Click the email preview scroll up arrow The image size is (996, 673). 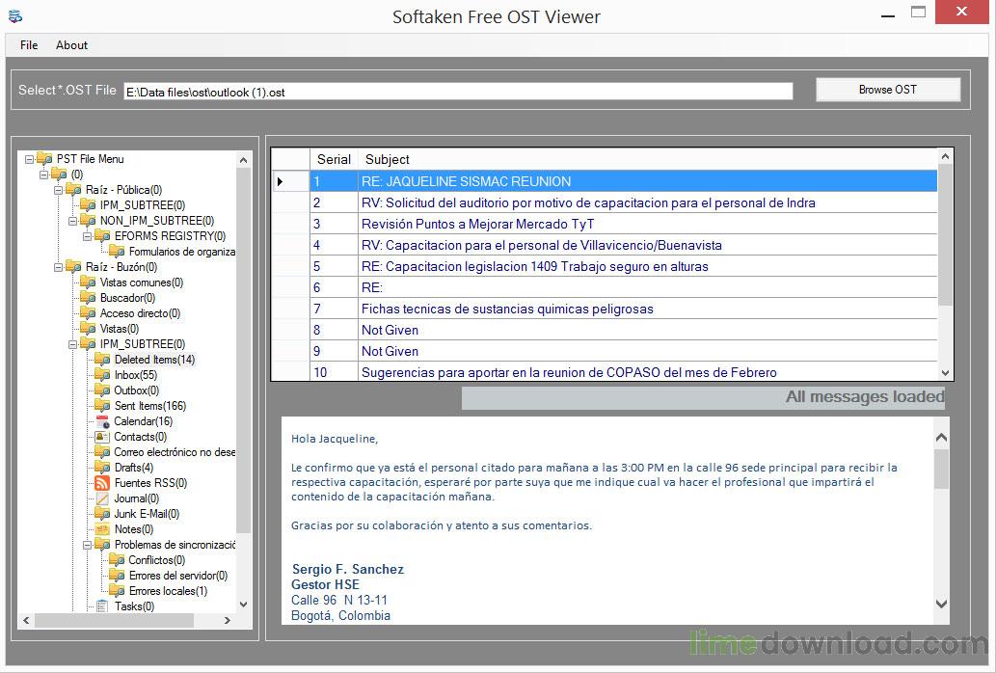[941, 439]
